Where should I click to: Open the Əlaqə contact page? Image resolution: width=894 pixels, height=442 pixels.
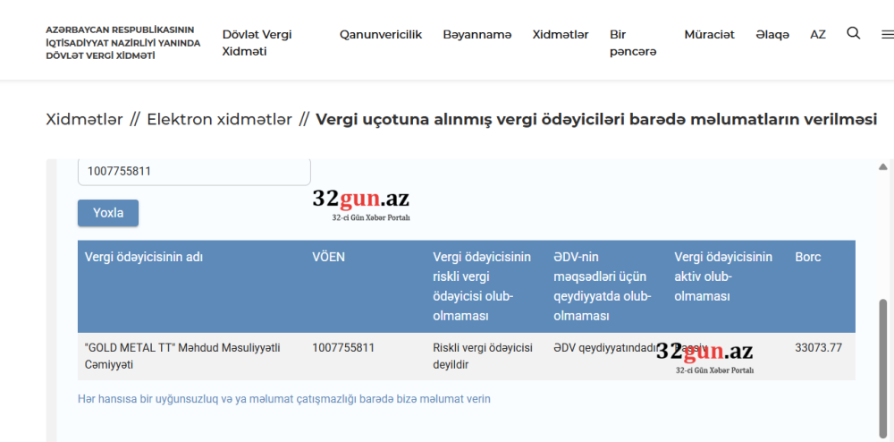pos(772,35)
